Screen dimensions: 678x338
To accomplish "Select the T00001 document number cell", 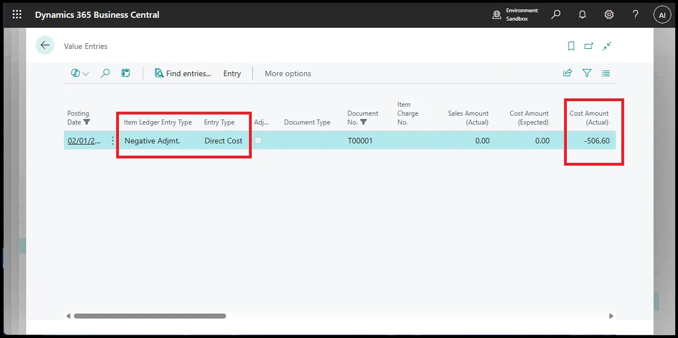I will [x=360, y=141].
